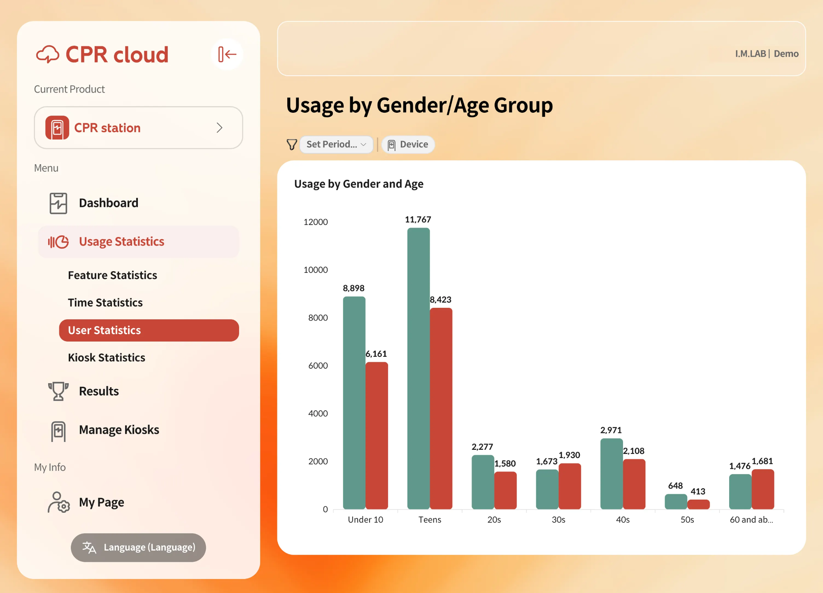Click the Demo account link
823x593 pixels.
pos(786,54)
